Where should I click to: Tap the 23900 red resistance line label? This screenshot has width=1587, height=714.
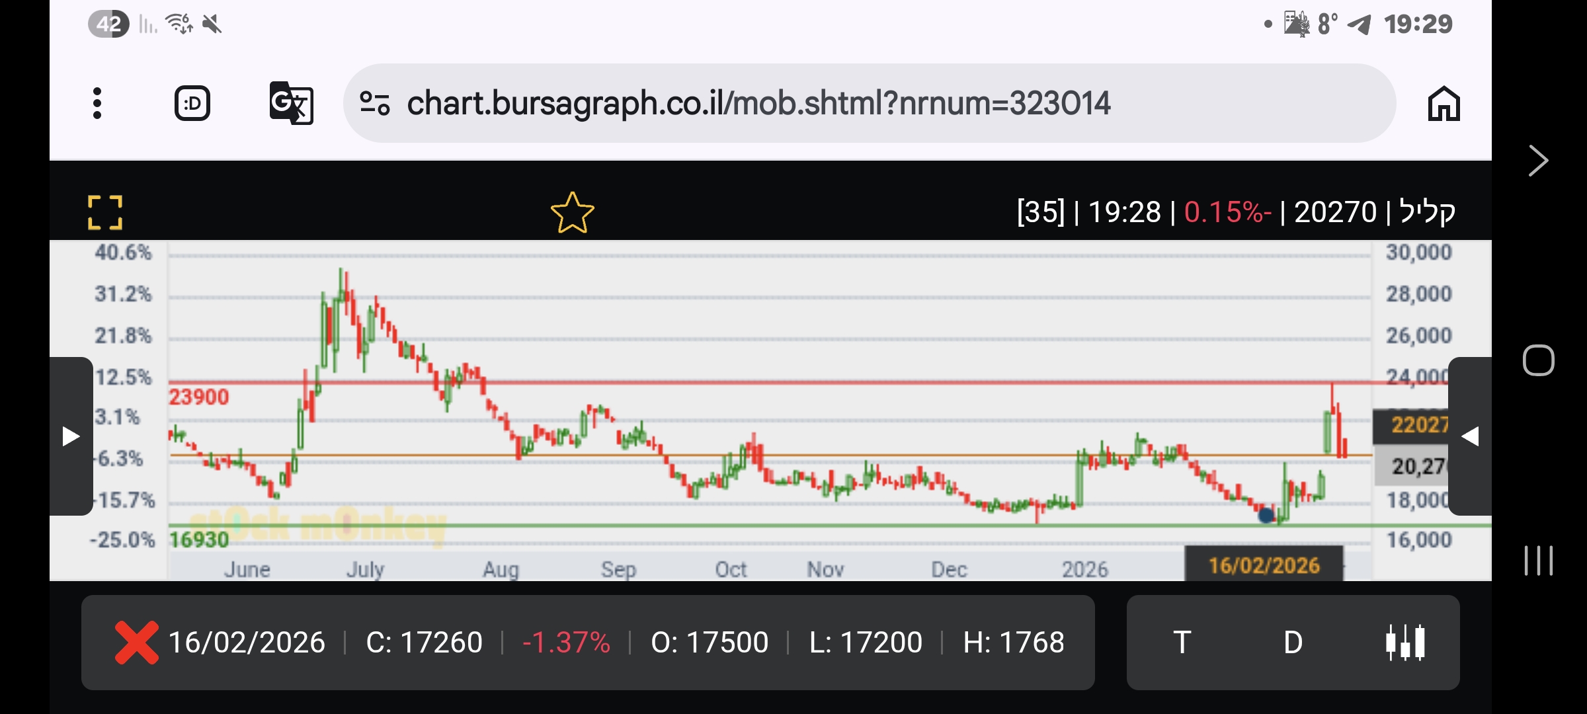click(198, 397)
